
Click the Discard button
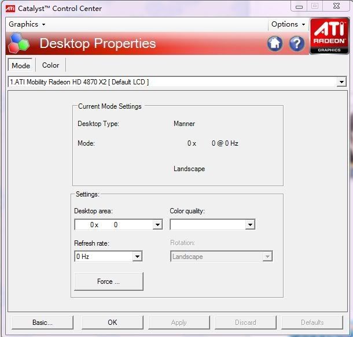[x=245, y=323]
